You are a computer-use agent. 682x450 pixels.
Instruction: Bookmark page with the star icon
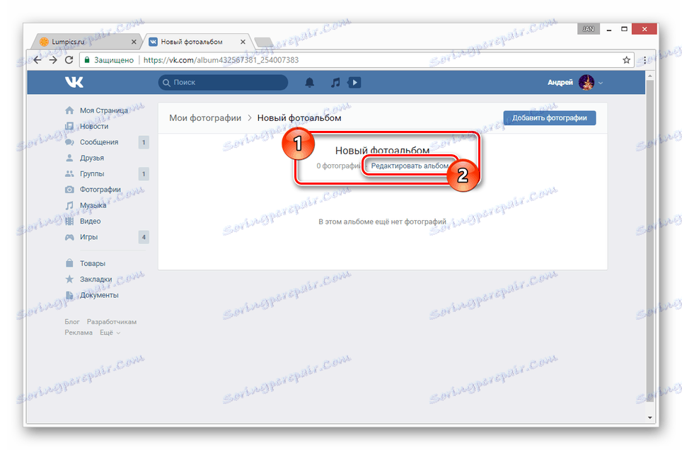click(626, 59)
